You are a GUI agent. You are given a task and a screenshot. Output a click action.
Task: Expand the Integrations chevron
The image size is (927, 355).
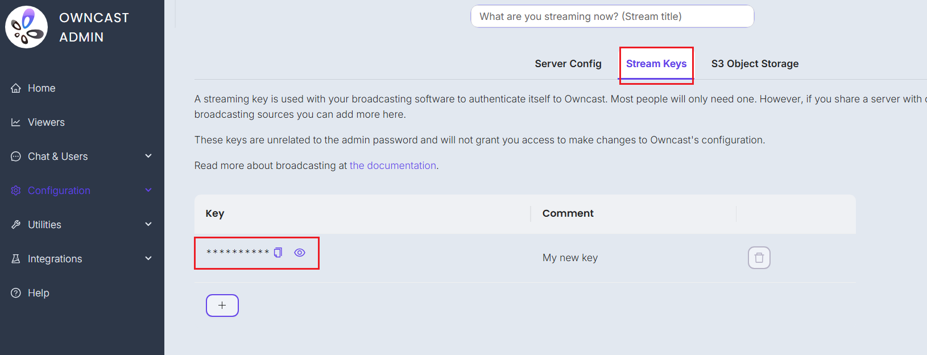point(148,258)
